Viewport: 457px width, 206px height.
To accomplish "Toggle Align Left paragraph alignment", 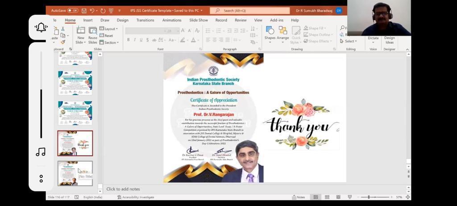I will pyautogui.click(x=208, y=40).
